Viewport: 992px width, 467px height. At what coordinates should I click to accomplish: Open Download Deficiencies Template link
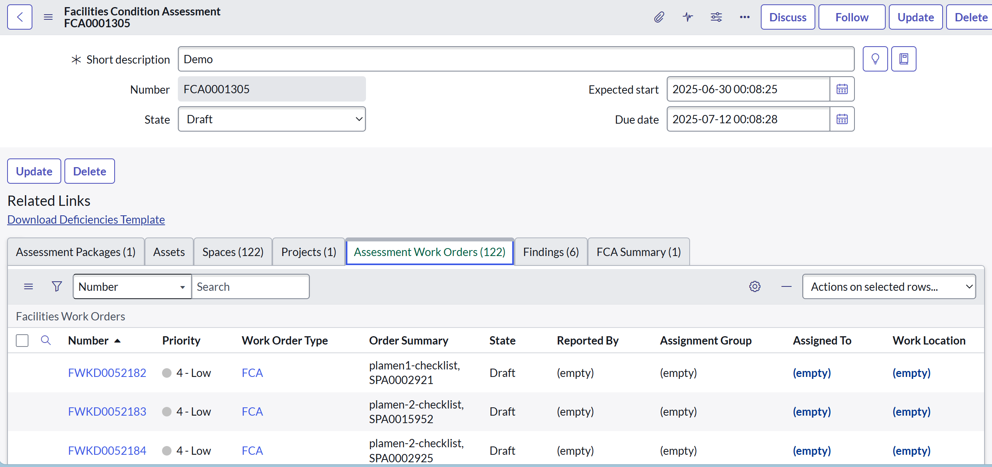[86, 220]
